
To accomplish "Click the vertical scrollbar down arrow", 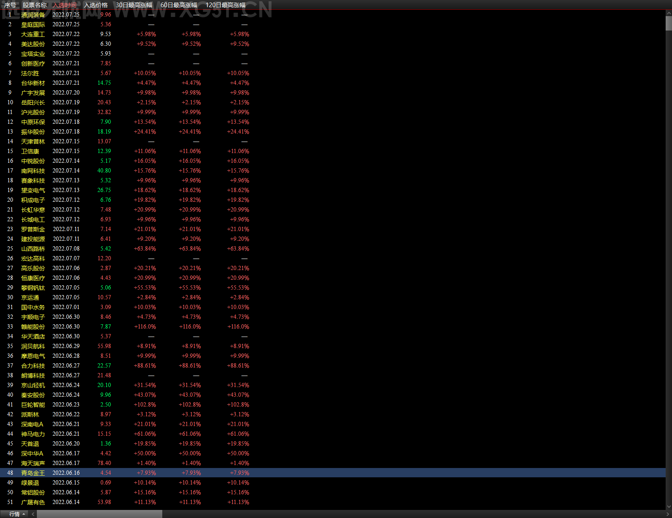I will [x=669, y=507].
